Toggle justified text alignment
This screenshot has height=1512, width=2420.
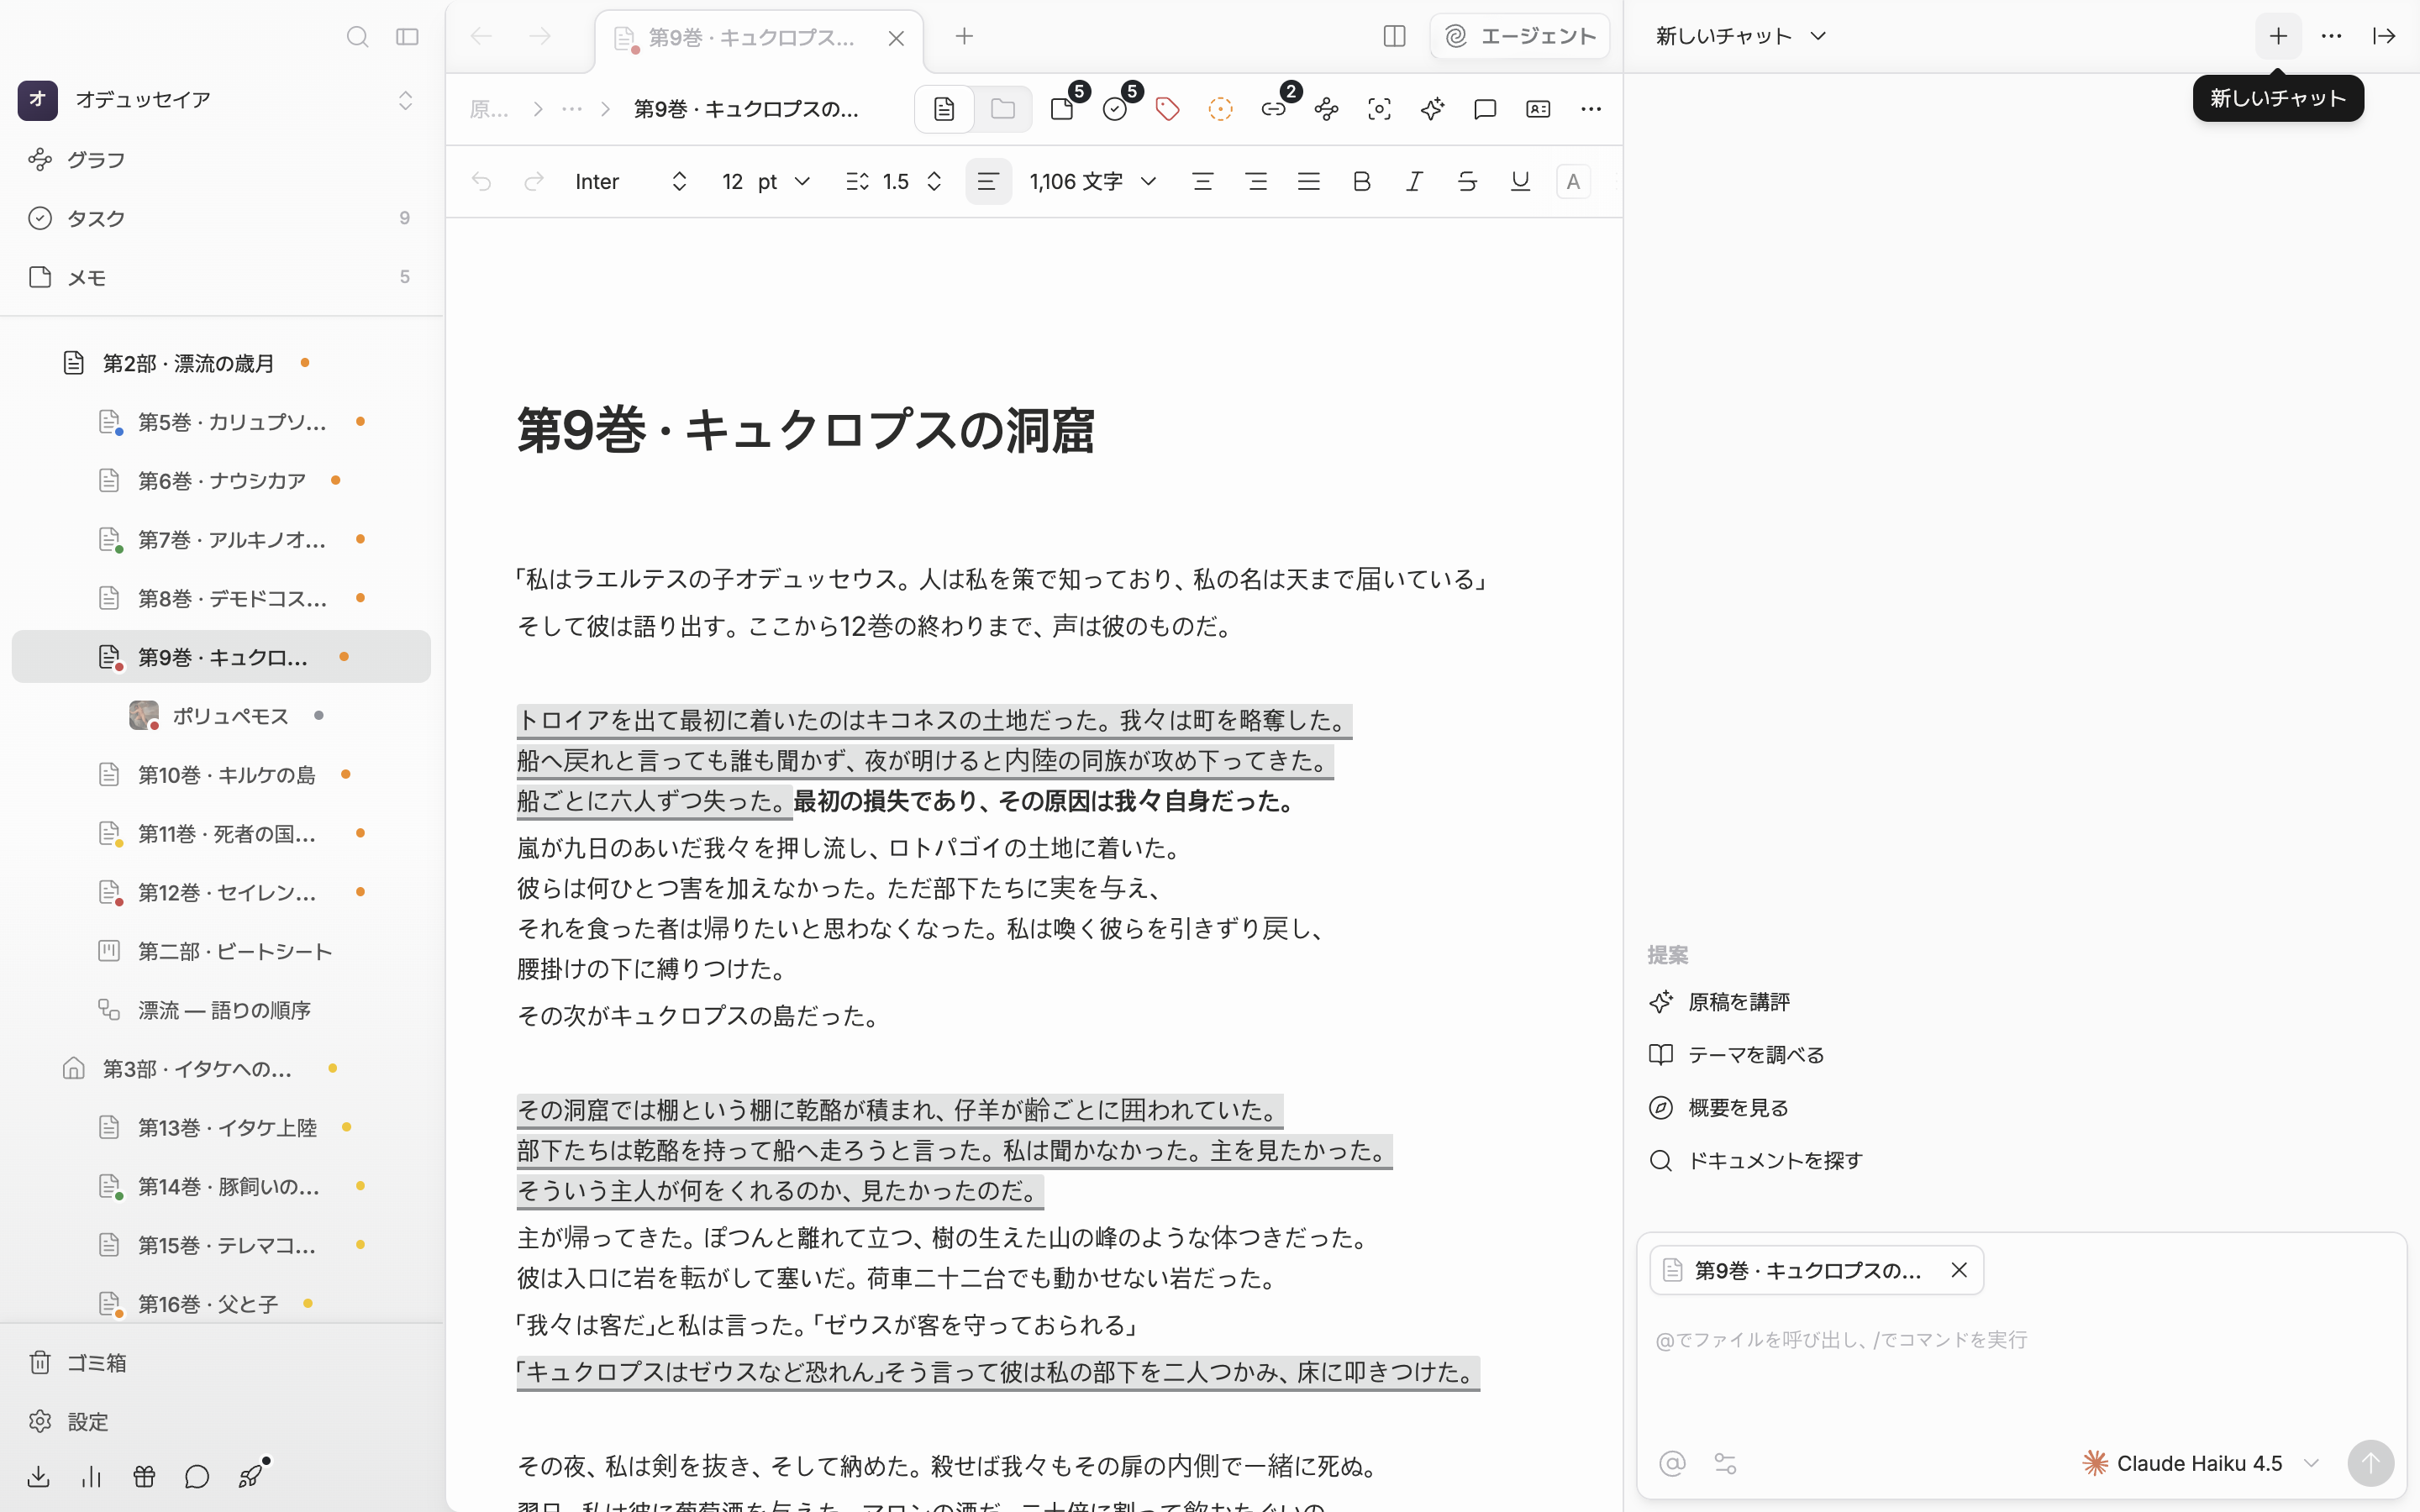1309,182
